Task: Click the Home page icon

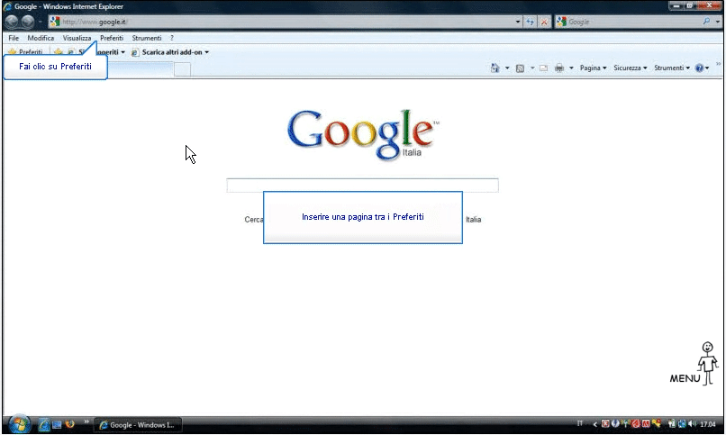Action: tap(495, 68)
